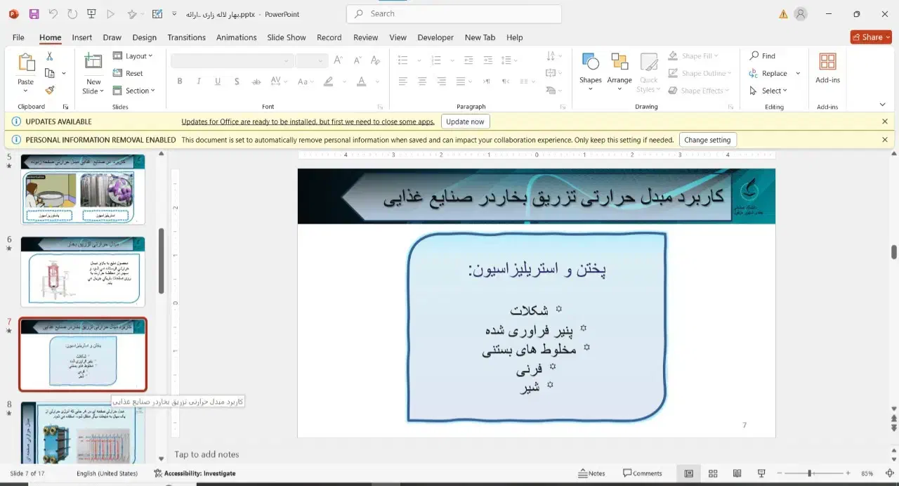Viewport: 899px width, 486px height.
Task: Enable underline on selected text
Action: pos(218,81)
